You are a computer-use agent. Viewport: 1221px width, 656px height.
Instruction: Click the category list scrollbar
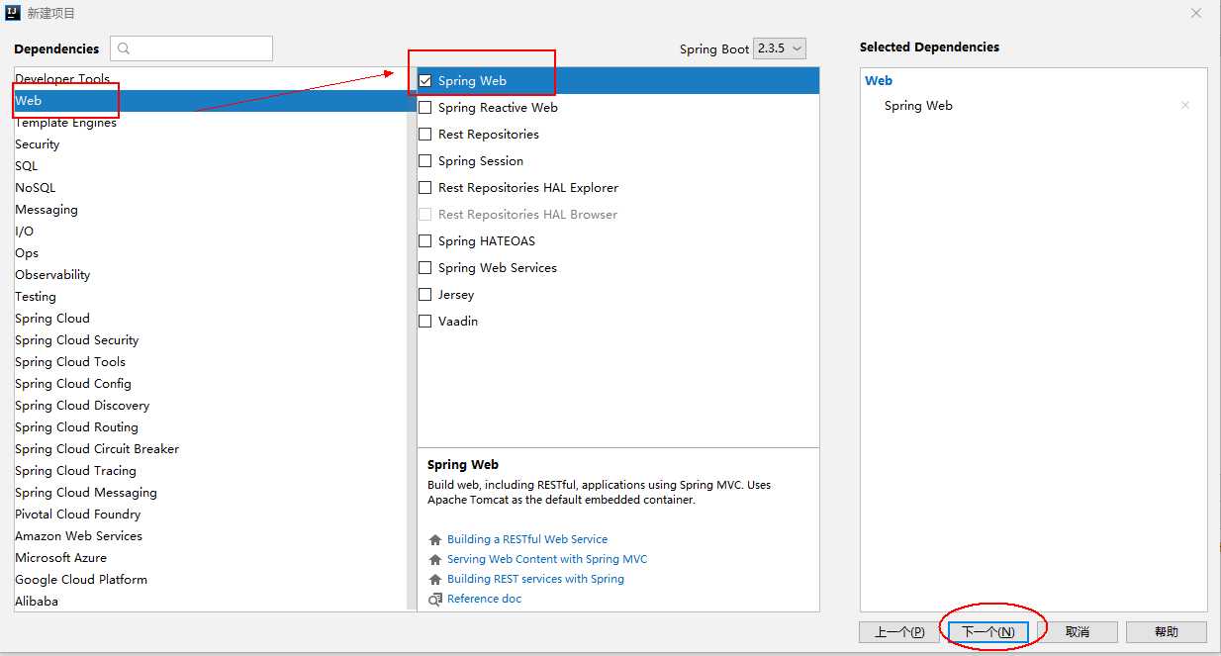point(412,339)
